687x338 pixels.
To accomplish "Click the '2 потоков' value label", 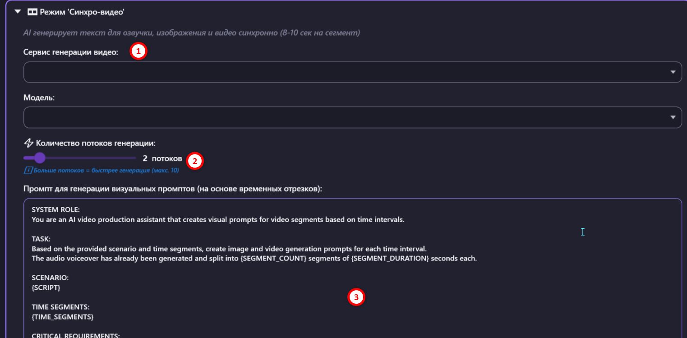I will (162, 159).
